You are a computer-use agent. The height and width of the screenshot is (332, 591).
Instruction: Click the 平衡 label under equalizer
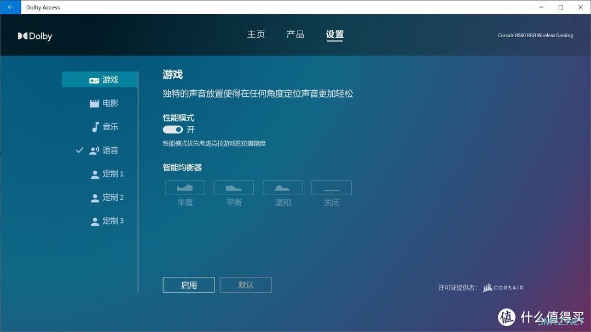click(234, 202)
